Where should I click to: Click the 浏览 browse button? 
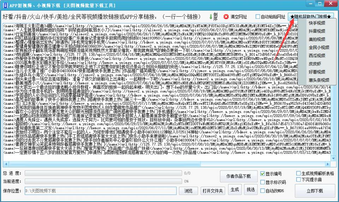tap(188, 191)
